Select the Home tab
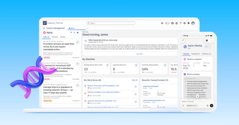Image resolution: width=239 pixels, height=125 pixels. [77, 28]
